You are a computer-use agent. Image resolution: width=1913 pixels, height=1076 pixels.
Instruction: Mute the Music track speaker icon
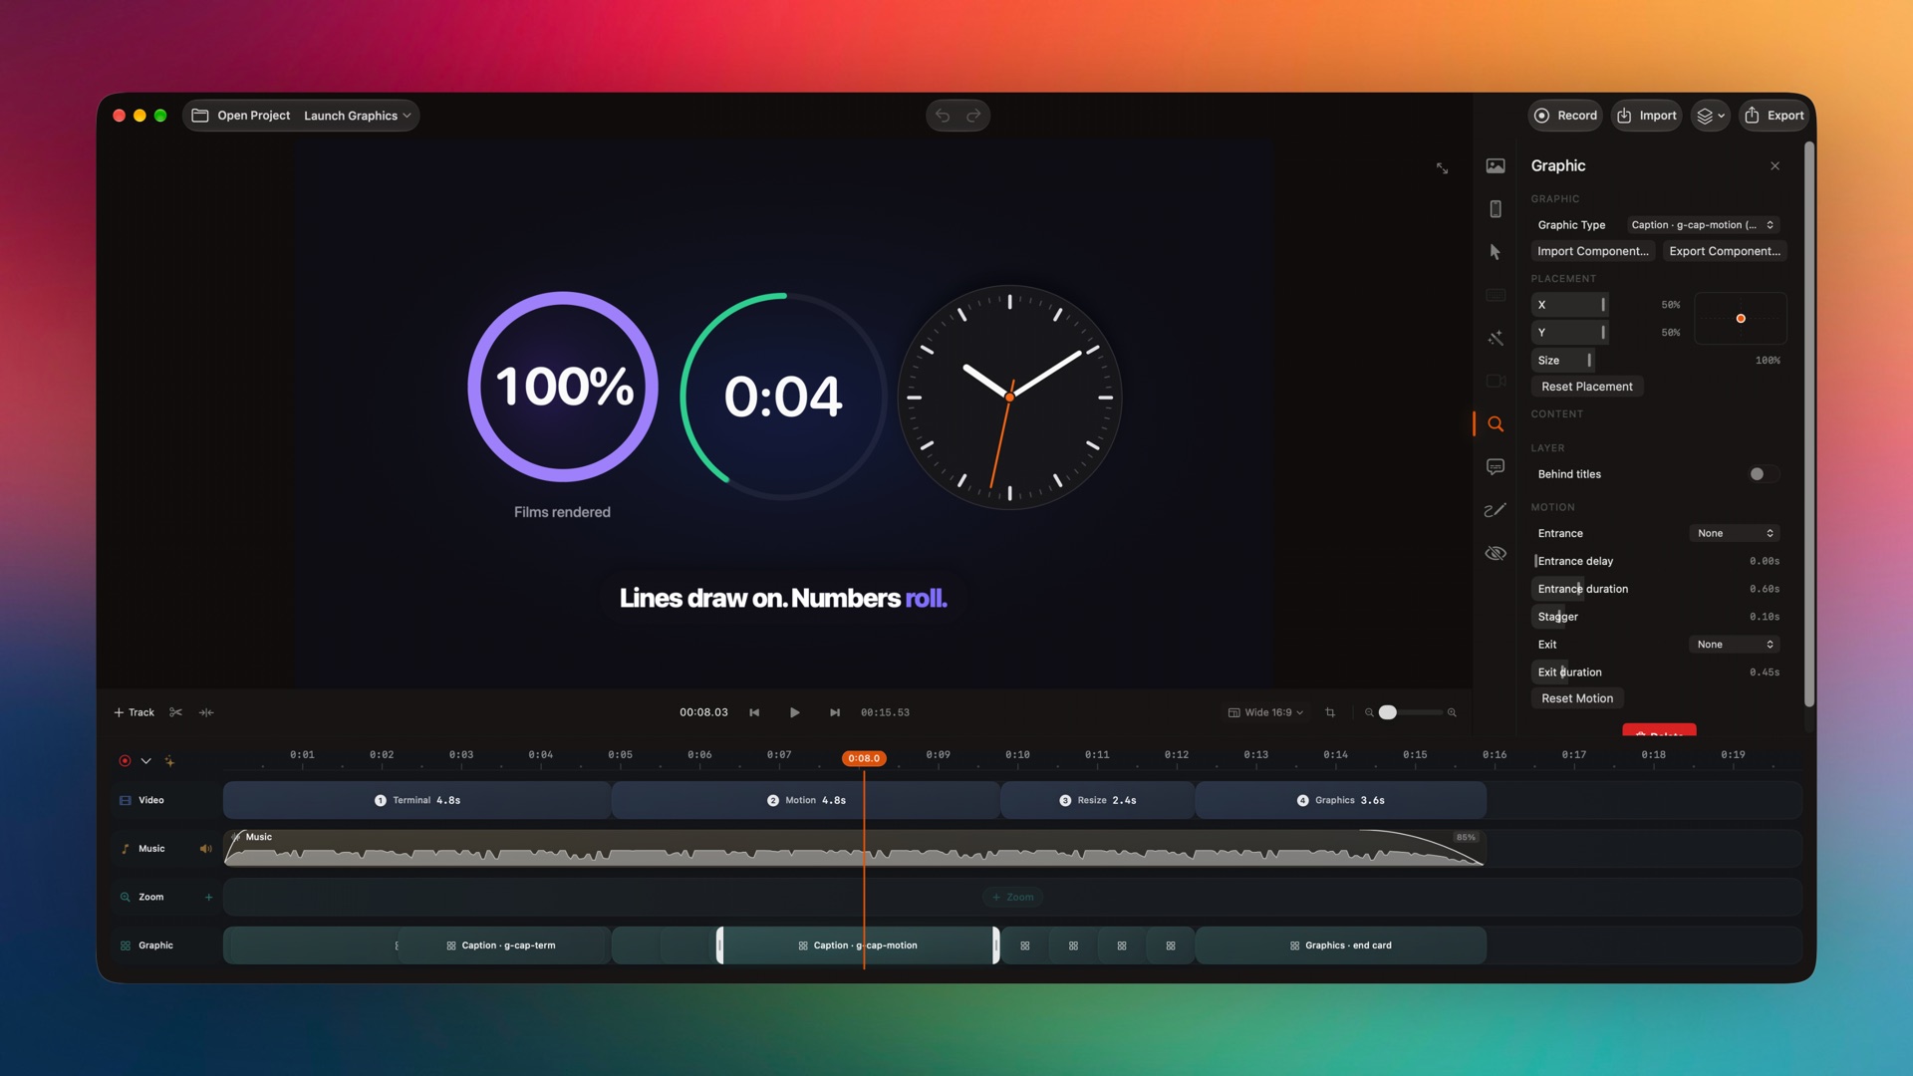click(x=205, y=850)
